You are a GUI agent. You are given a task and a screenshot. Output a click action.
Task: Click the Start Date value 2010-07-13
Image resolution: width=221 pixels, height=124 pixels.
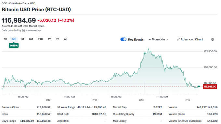(99, 114)
